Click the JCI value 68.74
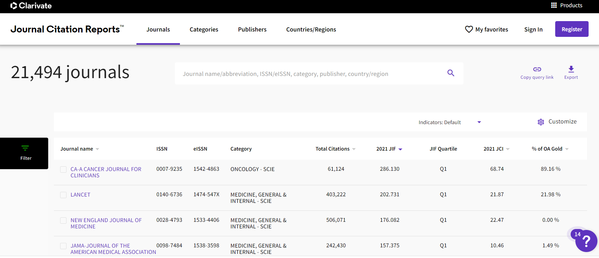The height and width of the screenshot is (258, 599). coord(497,169)
